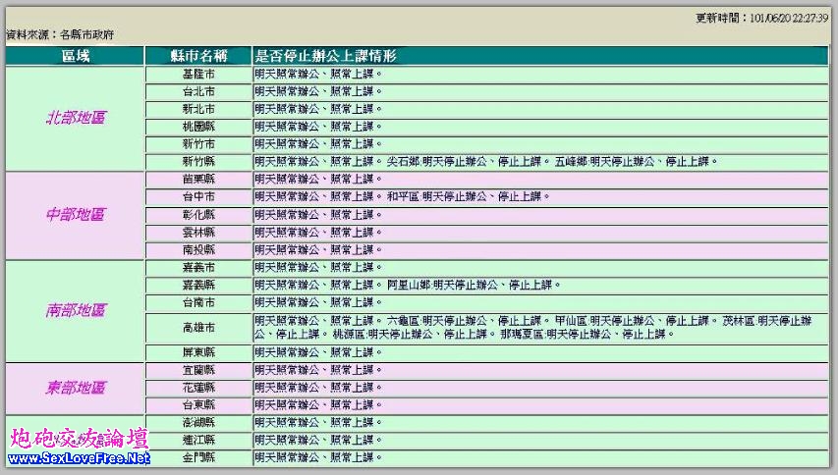Click the 基隆市 city name cell
Viewport: 838px width, 475px height.
(x=198, y=75)
